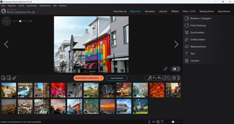Click the Wasserzeichen wave icon

tap(186, 46)
